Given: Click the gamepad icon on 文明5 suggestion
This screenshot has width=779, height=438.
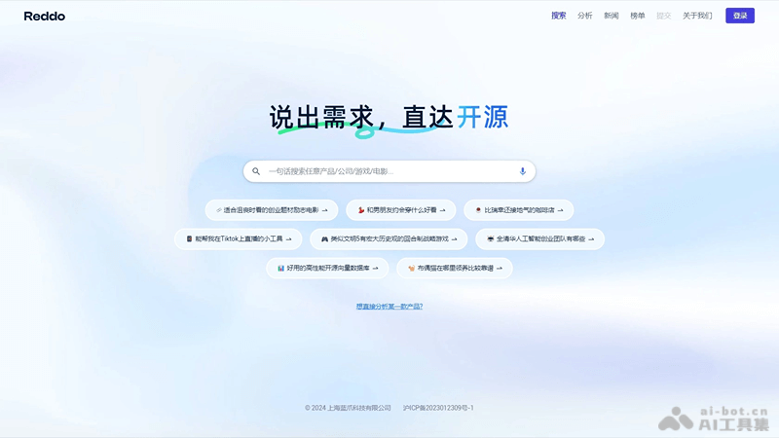Looking at the screenshot, I should (x=324, y=238).
